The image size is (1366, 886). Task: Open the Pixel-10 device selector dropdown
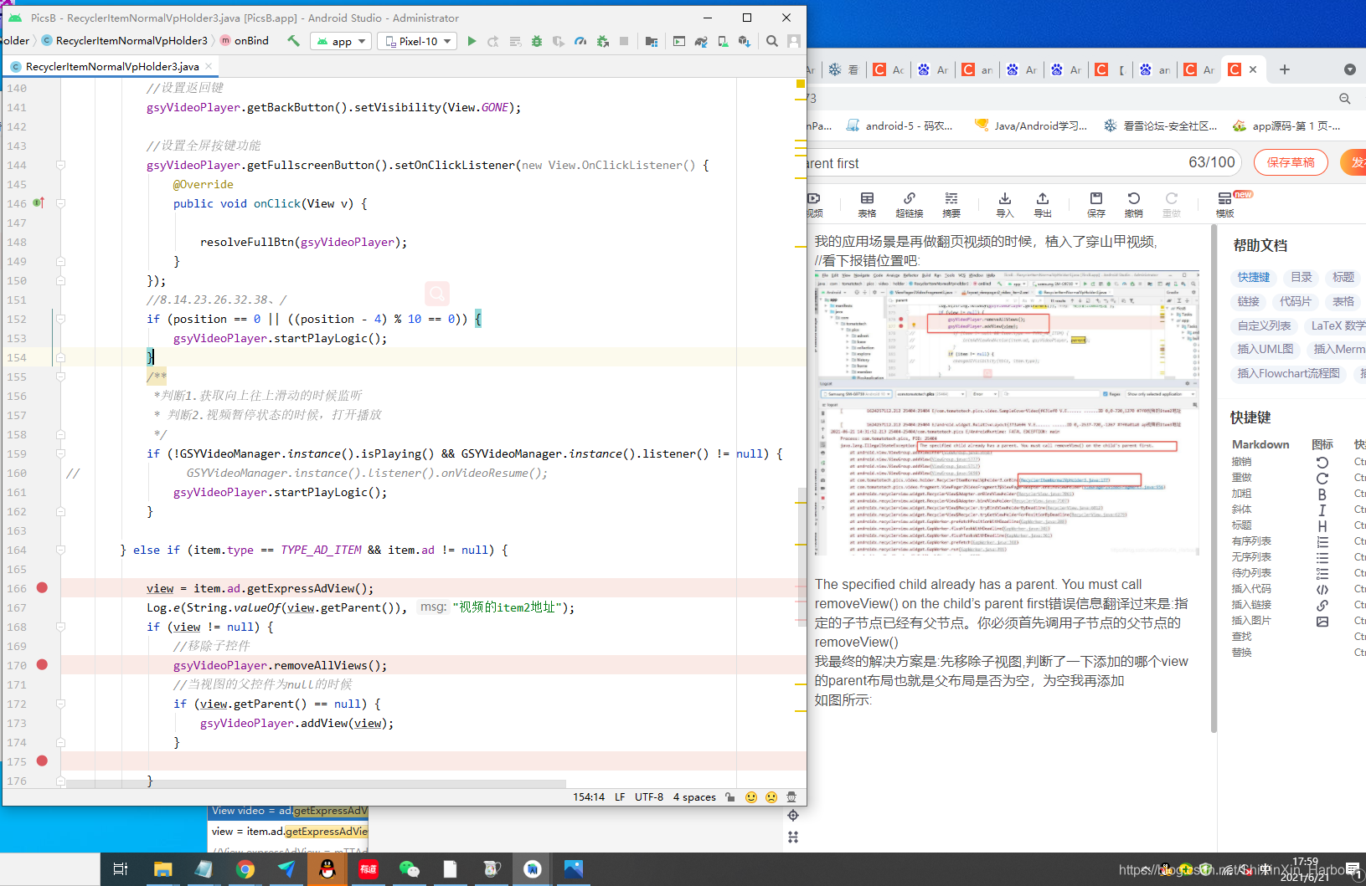416,40
